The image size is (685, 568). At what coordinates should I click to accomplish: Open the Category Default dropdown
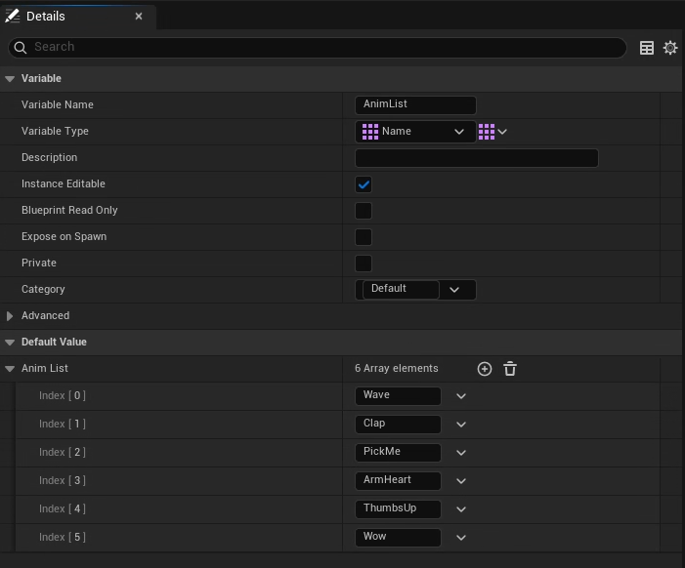(x=454, y=290)
